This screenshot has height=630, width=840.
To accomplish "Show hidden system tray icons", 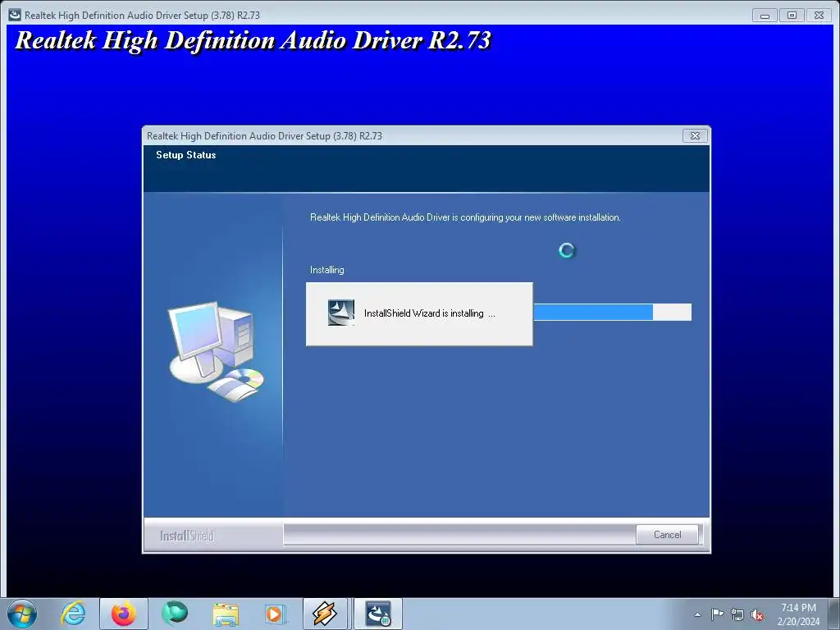I will [x=697, y=614].
